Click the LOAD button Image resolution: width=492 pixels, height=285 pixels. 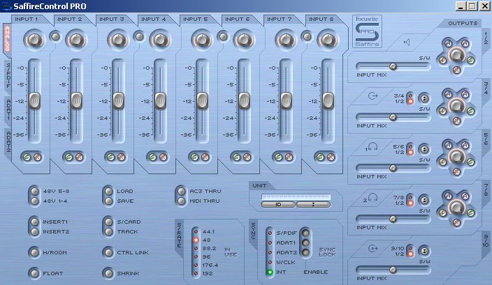pyautogui.click(x=108, y=191)
